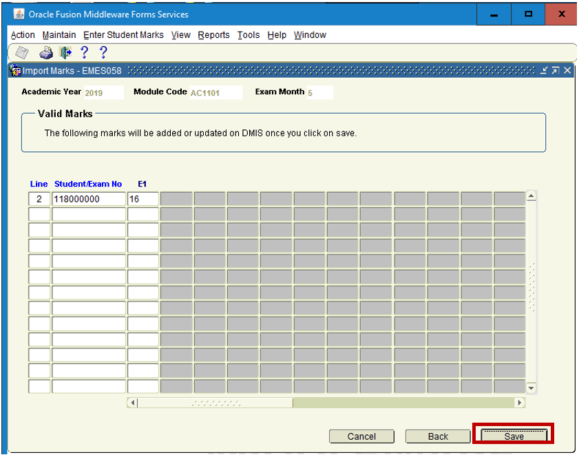Click the second question mark help icon

tap(103, 52)
